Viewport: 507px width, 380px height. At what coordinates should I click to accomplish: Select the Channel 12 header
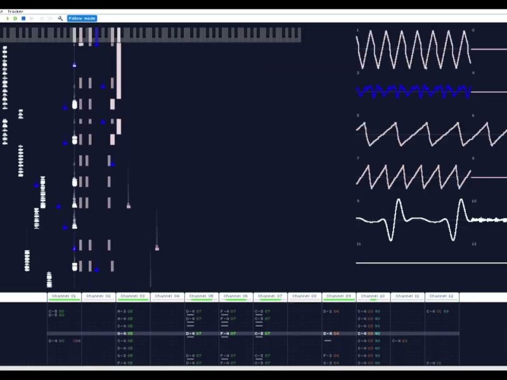tap(442, 297)
